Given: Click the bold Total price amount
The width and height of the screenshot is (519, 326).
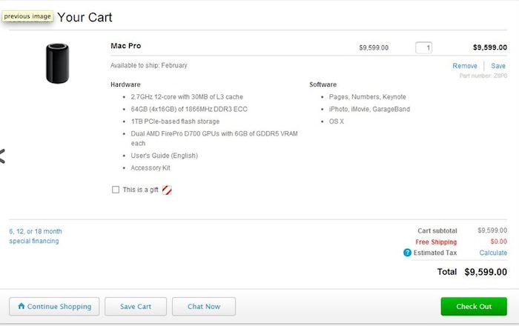Looking at the screenshot, I should (486, 272).
